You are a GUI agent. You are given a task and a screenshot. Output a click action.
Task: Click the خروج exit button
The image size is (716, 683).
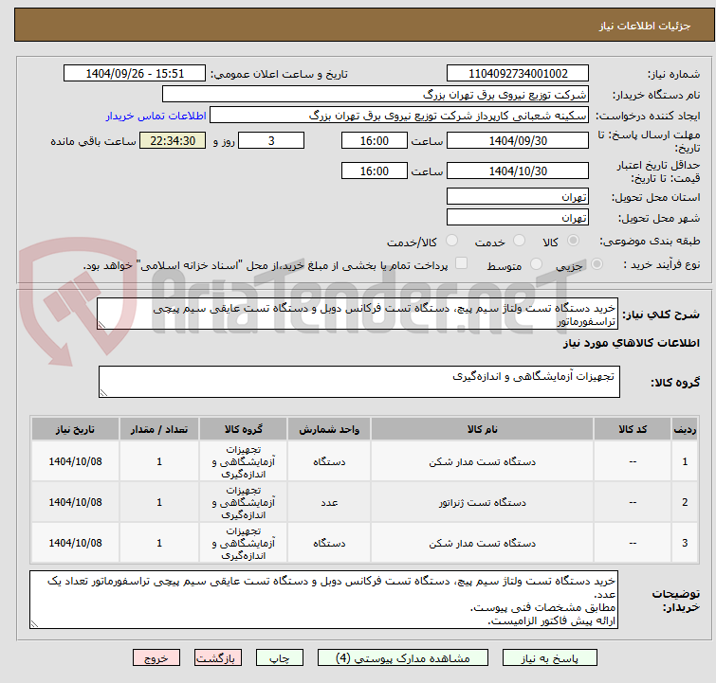click(x=156, y=658)
